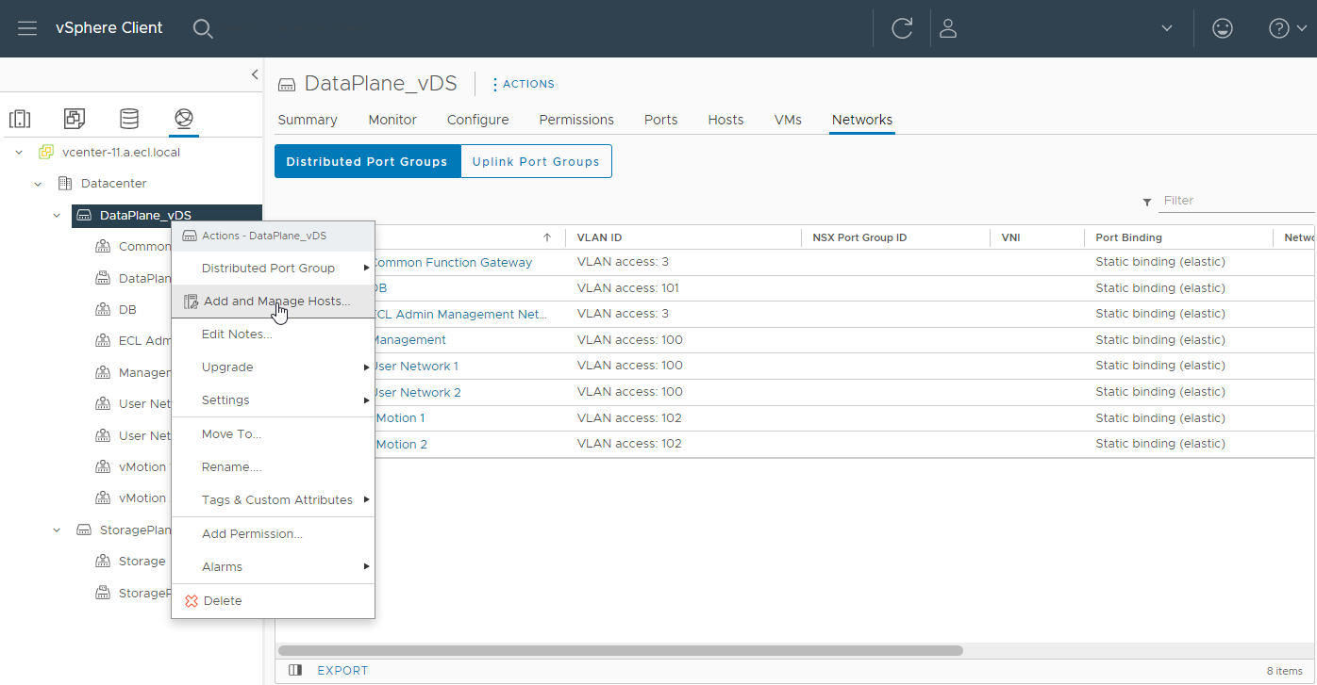Click the horizontal scrollbar under the table

(x=620, y=650)
